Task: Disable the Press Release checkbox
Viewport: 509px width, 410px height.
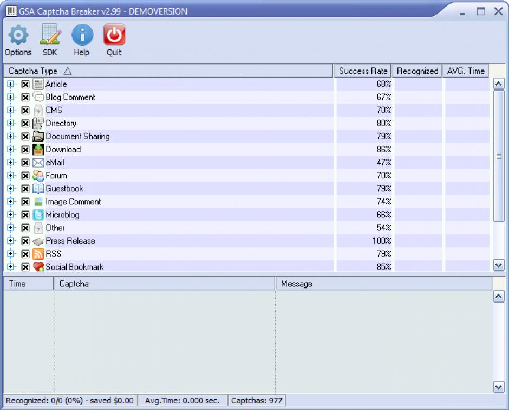Action: pyautogui.click(x=25, y=241)
